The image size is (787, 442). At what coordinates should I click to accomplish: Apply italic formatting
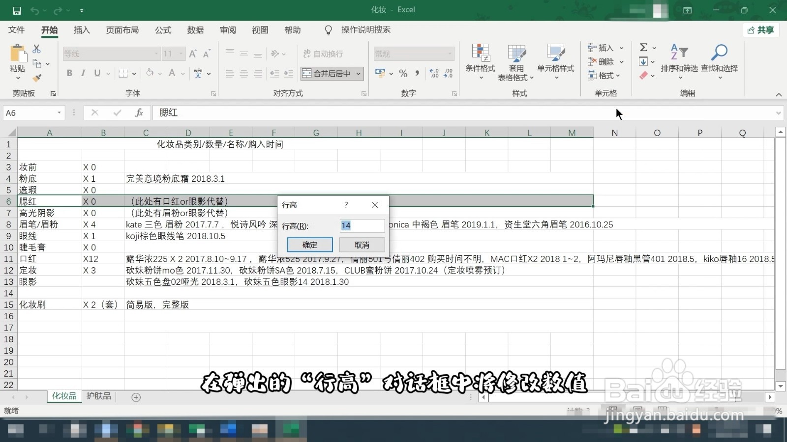click(83, 73)
